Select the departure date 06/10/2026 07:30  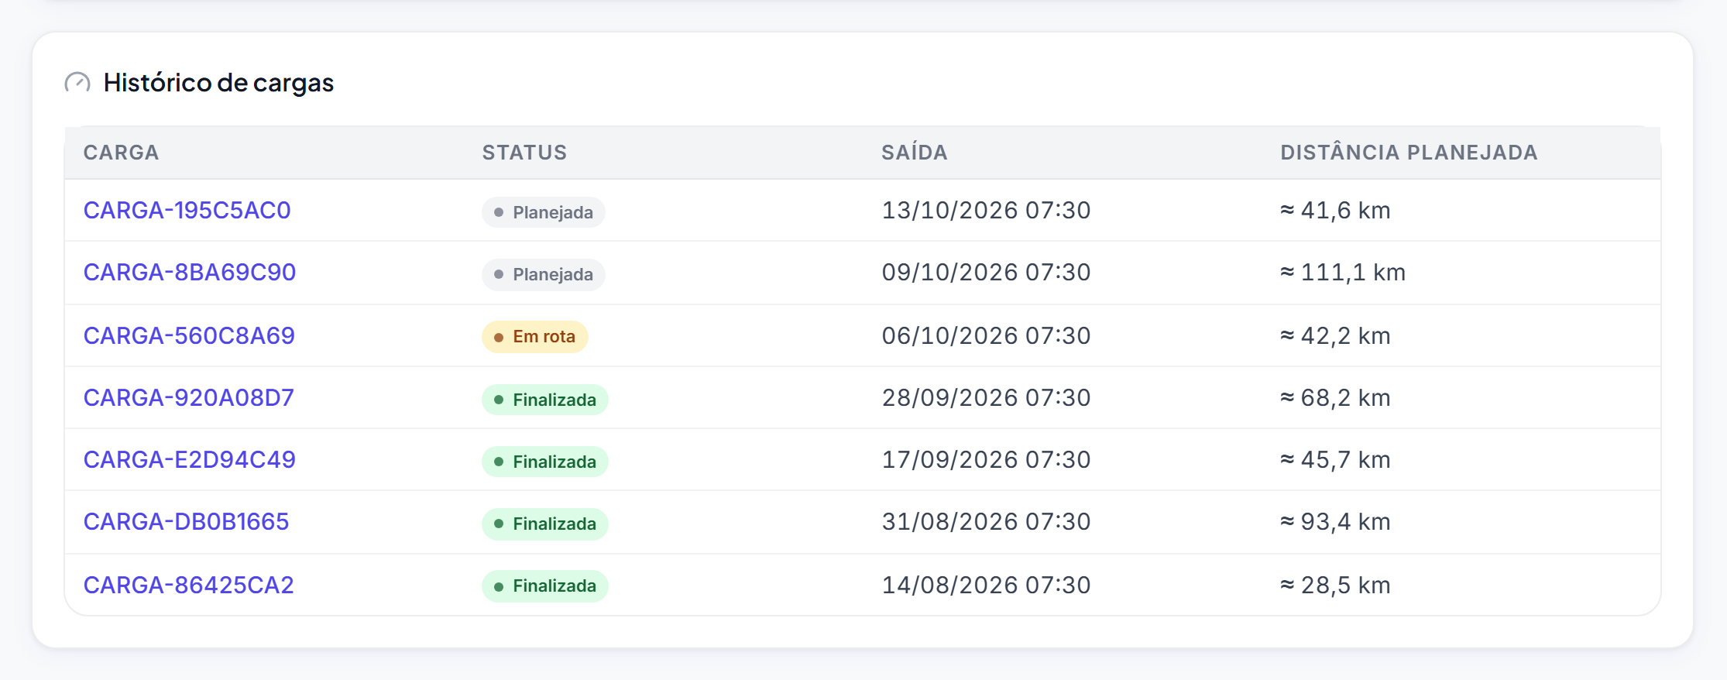tap(986, 336)
